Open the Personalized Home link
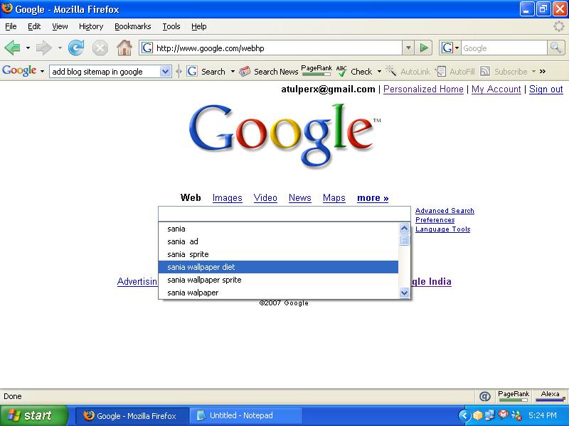Image resolution: width=569 pixels, height=426 pixels. (x=423, y=89)
